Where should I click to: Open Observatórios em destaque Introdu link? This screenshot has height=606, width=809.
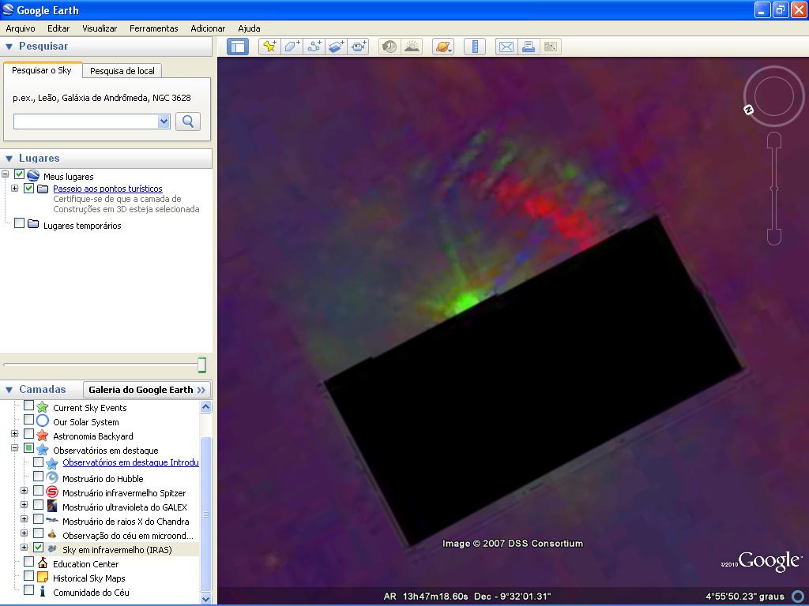point(130,462)
